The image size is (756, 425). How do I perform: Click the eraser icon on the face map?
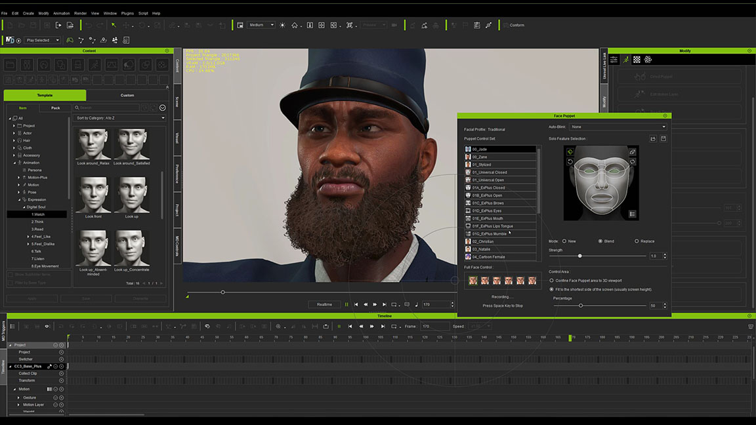click(632, 152)
